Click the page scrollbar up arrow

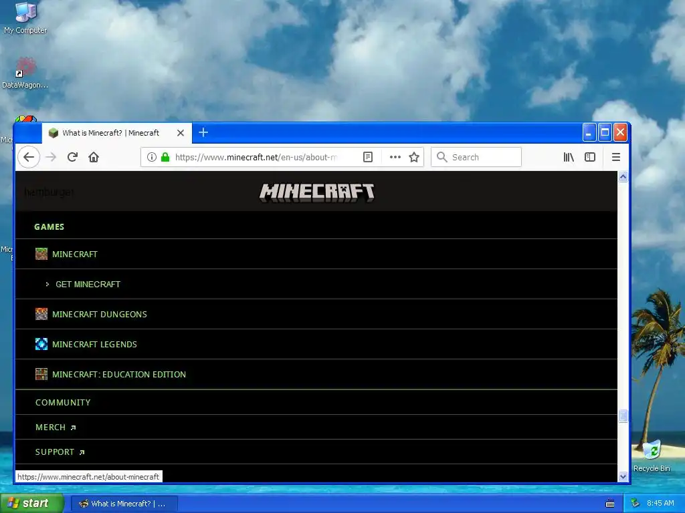tap(623, 176)
